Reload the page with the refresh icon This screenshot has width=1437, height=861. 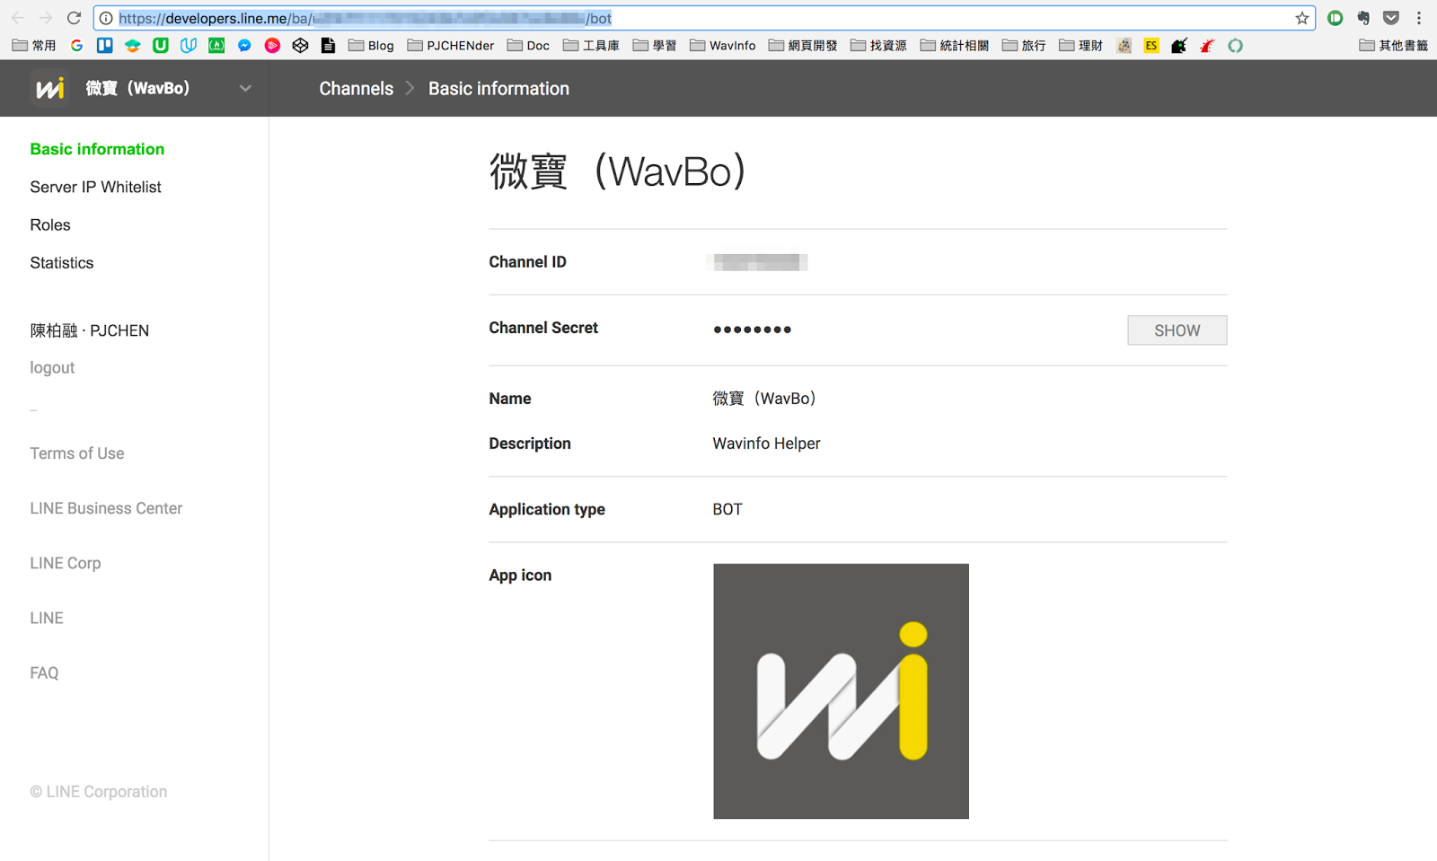click(x=75, y=18)
